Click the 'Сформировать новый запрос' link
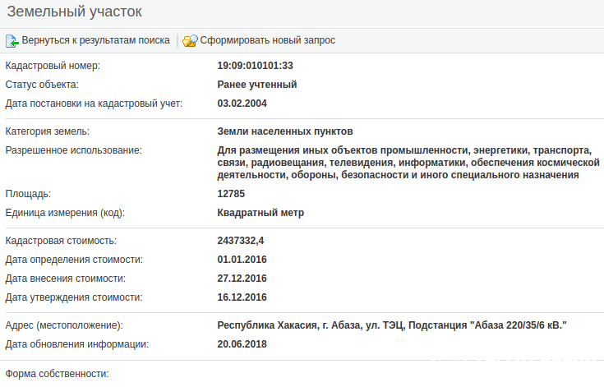The width and height of the screenshot is (604, 387). point(267,40)
